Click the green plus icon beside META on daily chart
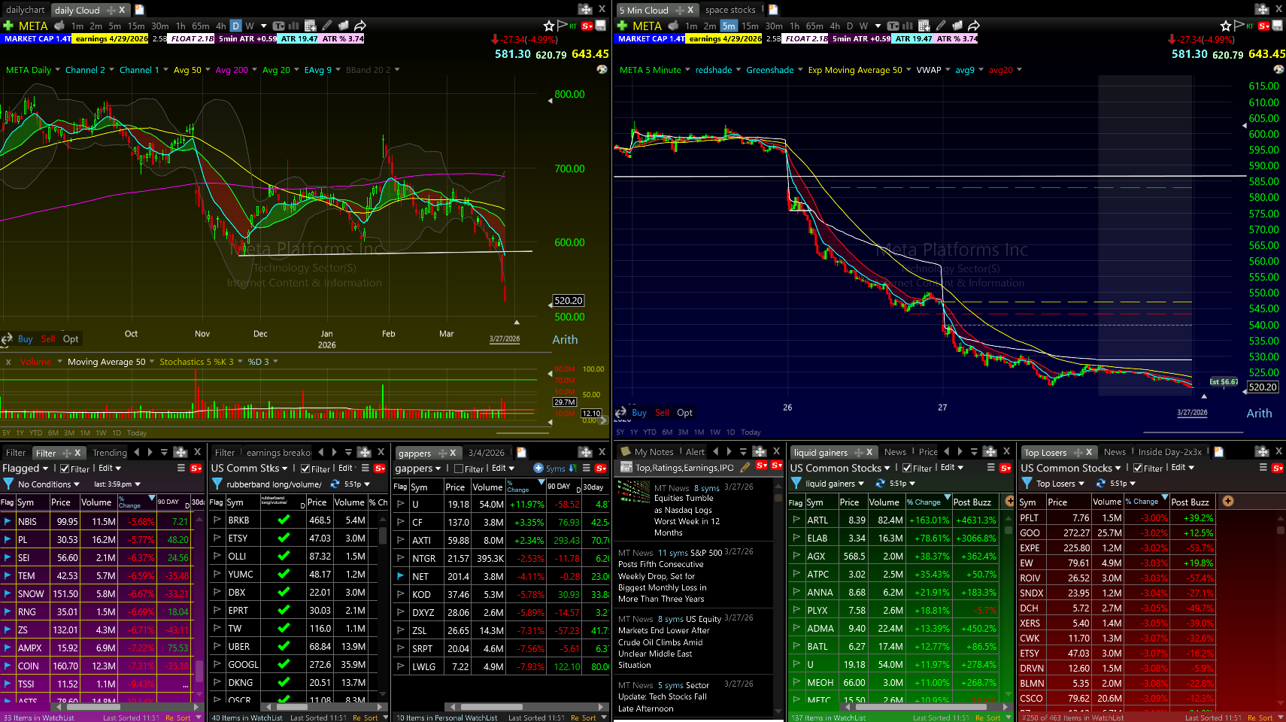Viewport: 1286px width, 722px height. click(8, 26)
